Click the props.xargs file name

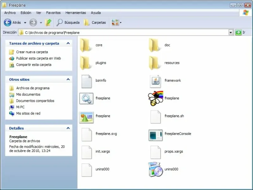point(174,152)
